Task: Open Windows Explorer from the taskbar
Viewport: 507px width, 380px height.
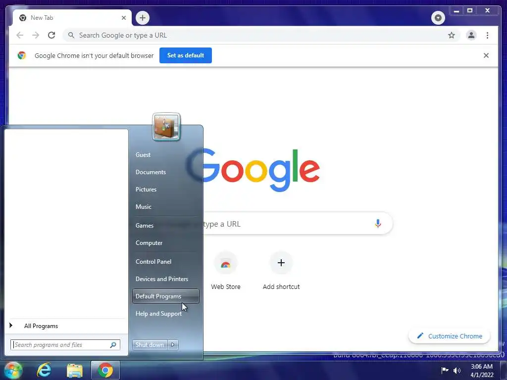Action: coord(75,371)
